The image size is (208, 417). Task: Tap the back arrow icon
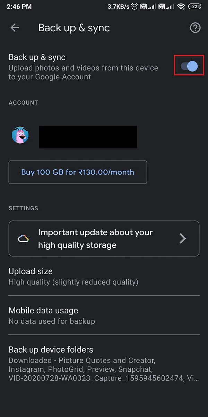click(x=15, y=28)
